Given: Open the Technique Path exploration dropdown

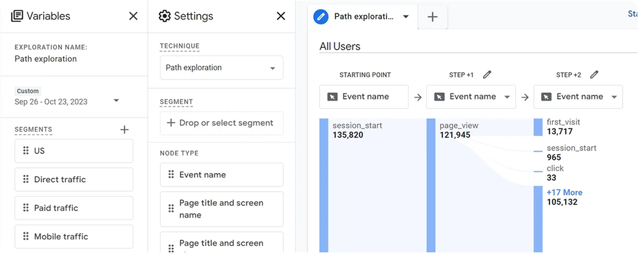Looking at the screenshot, I should (x=221, y=68).
